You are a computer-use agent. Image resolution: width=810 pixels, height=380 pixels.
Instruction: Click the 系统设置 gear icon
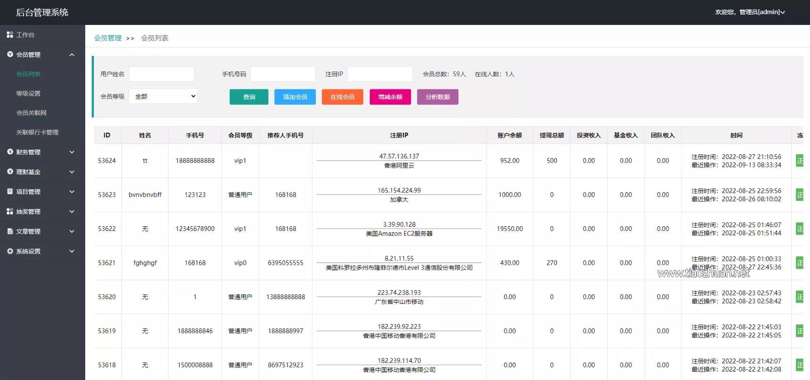(x=10, y=251)
